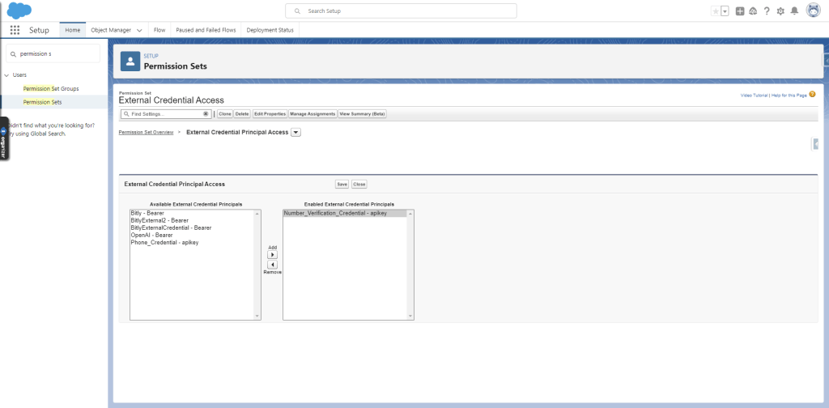Screen dimensions: 829x408
Task: Click the Quick Find box with 'permission s'
Action: pyautogui.click(x=53, y=53)
